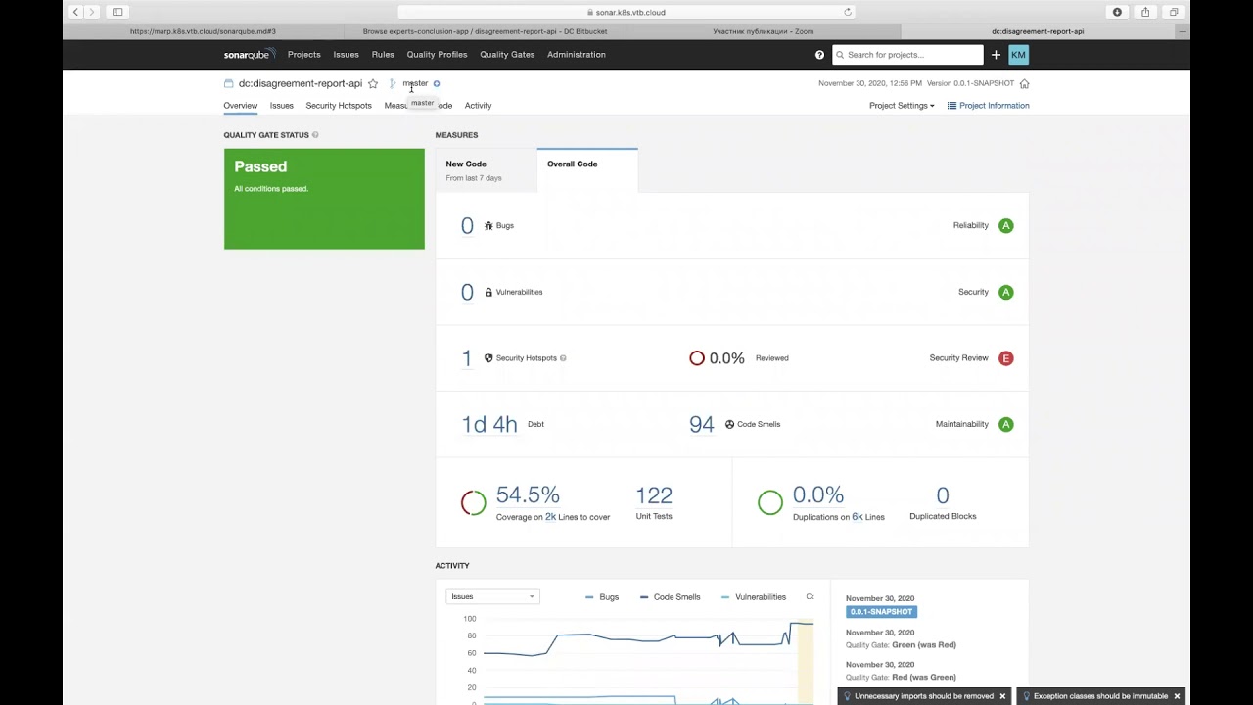Click the Search for projects field

click(907, 55)
